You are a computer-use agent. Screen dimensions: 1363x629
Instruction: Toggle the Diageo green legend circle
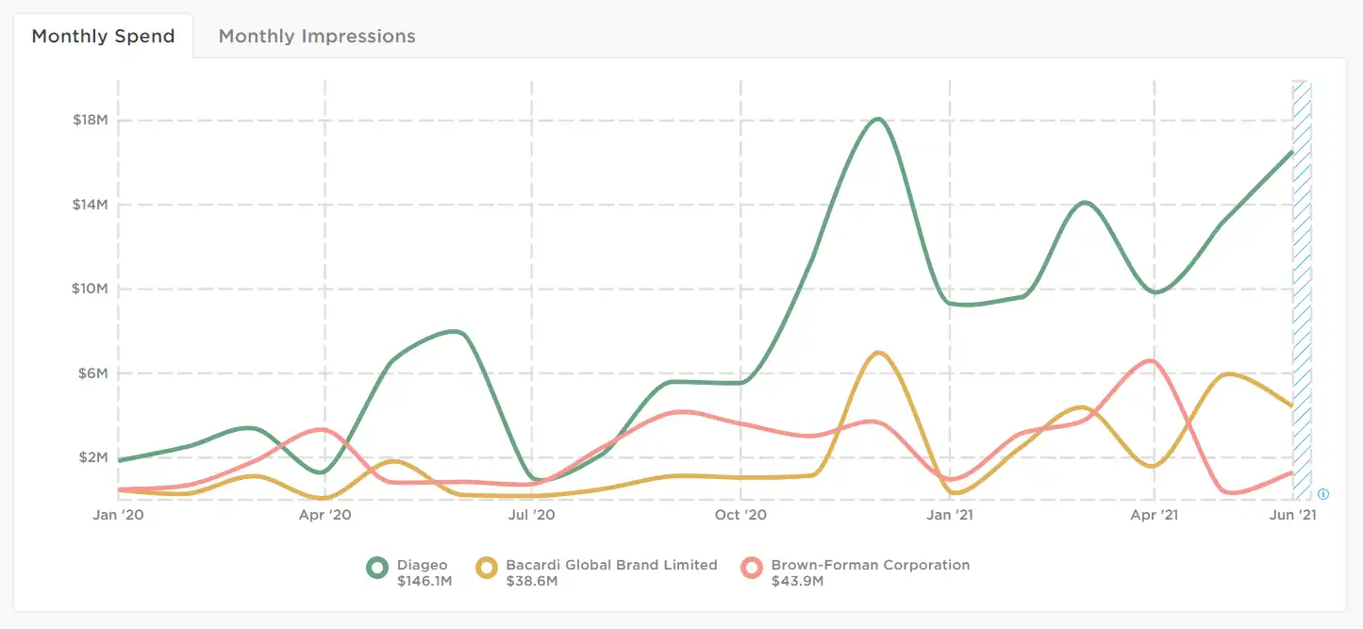(x=377, y=567)
